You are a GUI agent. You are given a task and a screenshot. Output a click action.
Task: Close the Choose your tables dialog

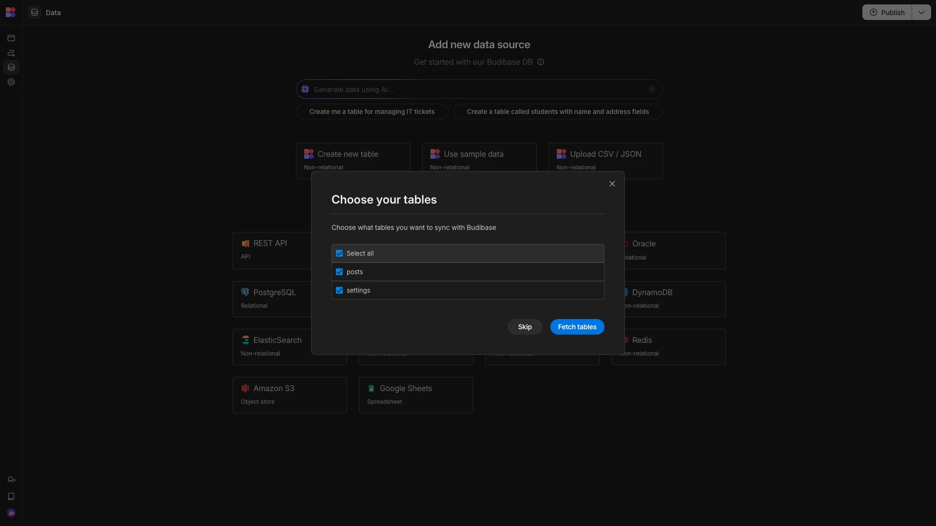click(x=612, y=184)
